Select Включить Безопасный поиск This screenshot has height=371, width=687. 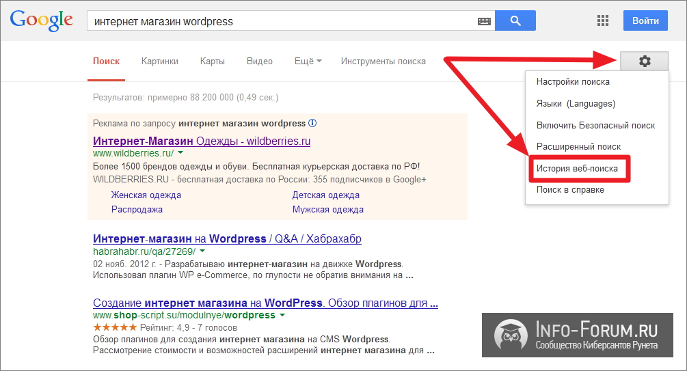pyautogui.click(x=597, y=125)
